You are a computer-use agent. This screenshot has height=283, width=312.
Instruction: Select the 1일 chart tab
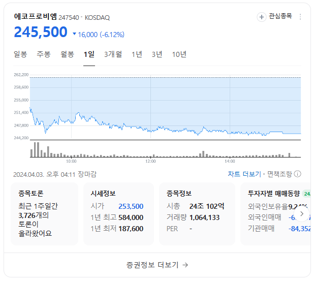pyautogui.click(x=89, y=54)
